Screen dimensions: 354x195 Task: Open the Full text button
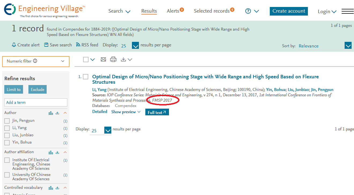(157, 112)
